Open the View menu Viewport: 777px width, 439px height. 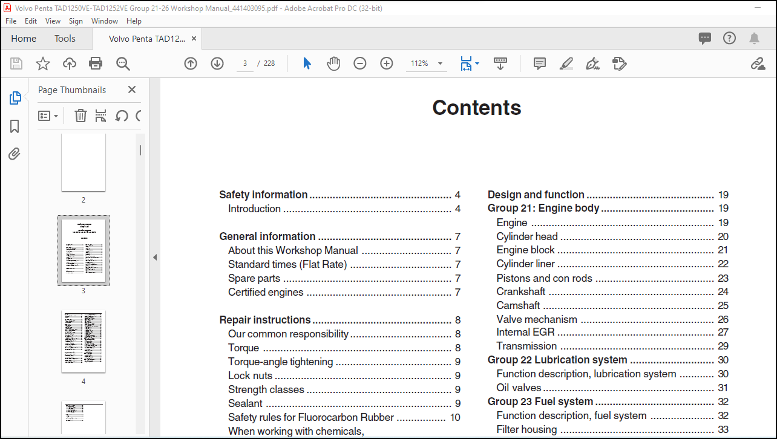[53, 21]
